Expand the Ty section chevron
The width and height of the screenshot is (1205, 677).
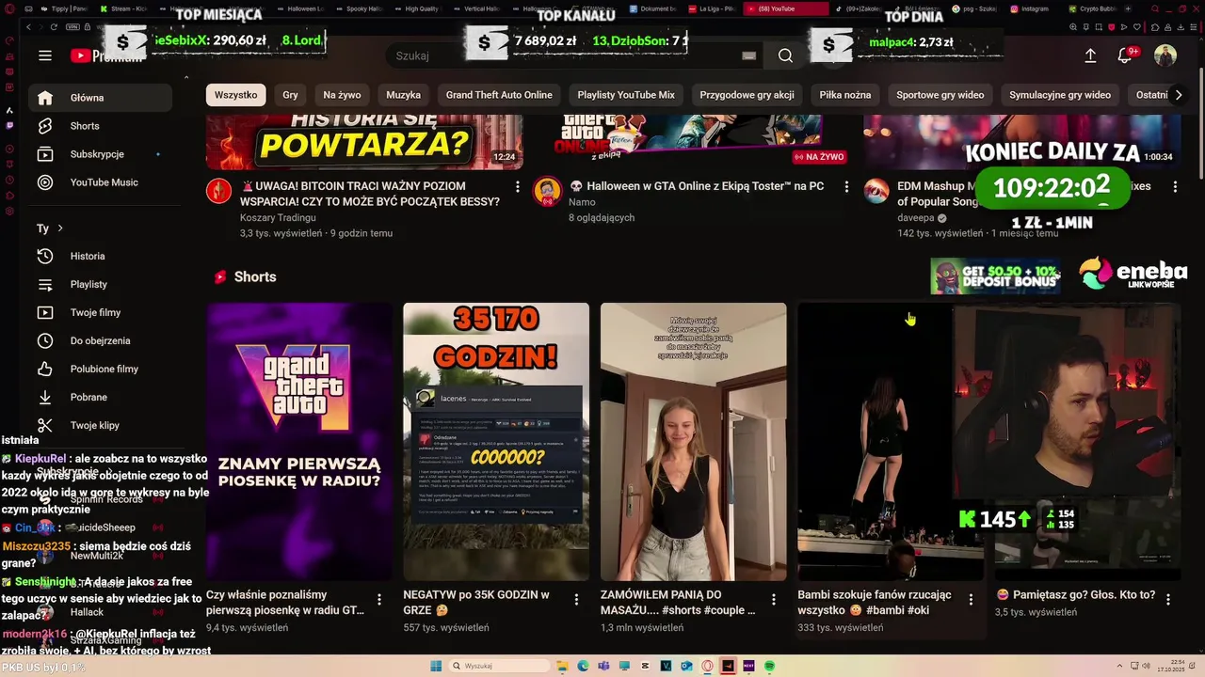pos(60,228)
